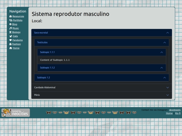
Task: Click the Testículos header label
Action: coord(42,42)
